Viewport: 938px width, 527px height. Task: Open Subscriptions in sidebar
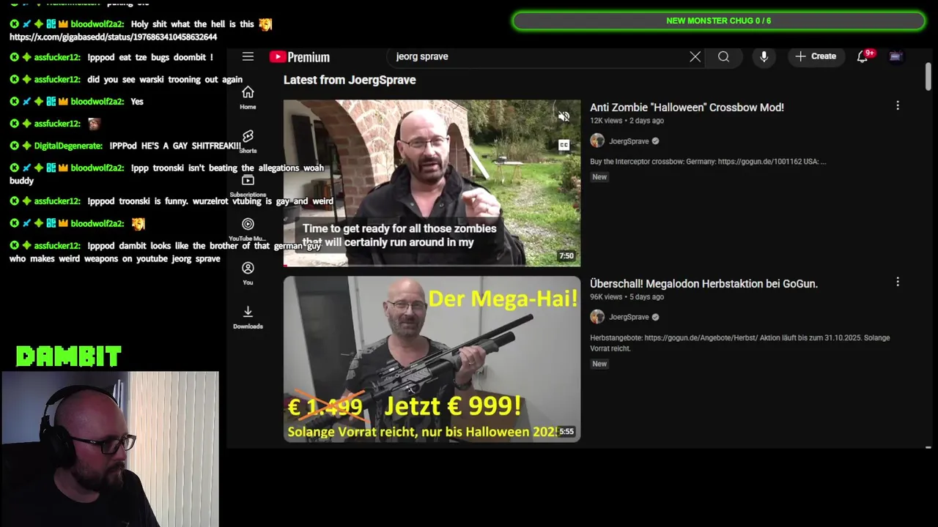click(x=248, y=186)
